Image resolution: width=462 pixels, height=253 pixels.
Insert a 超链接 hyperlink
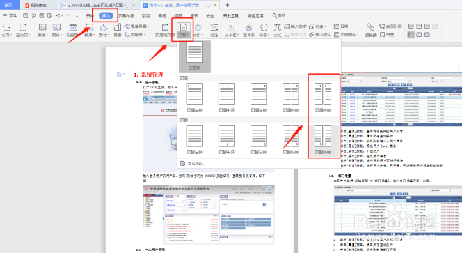[x=370, y=30]
